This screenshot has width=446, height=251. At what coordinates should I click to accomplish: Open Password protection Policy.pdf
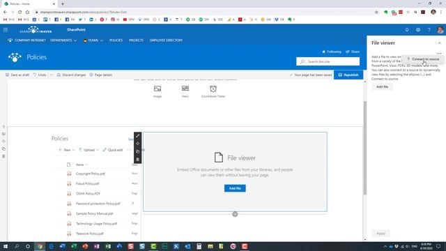click(x=98, y=204)
